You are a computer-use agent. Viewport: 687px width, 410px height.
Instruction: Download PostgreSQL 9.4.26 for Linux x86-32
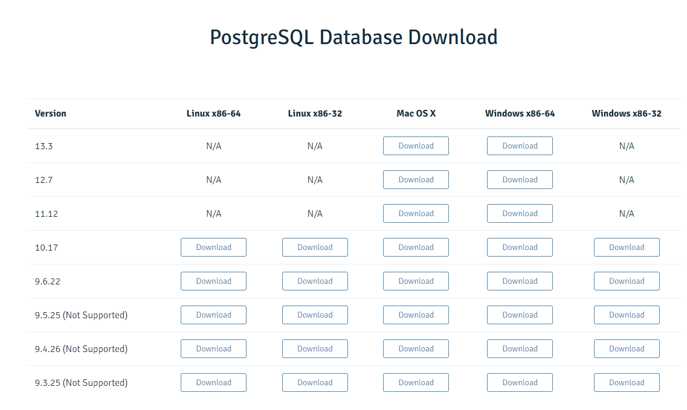click(x=315, y=348)
